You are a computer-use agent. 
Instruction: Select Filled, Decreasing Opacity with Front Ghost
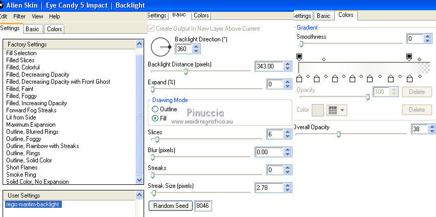pos(58,82)
